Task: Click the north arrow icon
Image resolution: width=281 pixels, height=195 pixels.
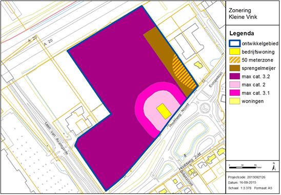Action: point(274,166)
